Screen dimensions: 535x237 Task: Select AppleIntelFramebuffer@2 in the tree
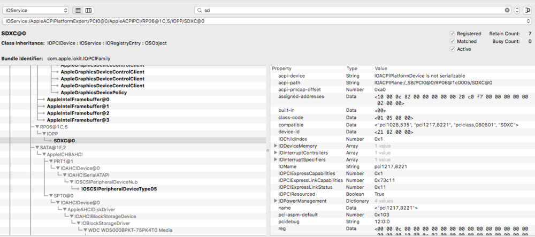click(78, 113)
